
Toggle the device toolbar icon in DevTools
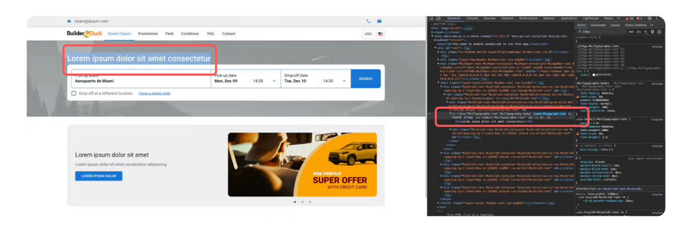[438, 18]
